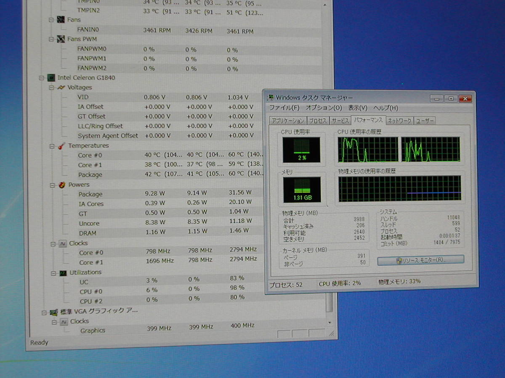Screen dimensions: 505x378
Task: Click the Temperatures thermometer icon
Action: click(x=61, y=146)
